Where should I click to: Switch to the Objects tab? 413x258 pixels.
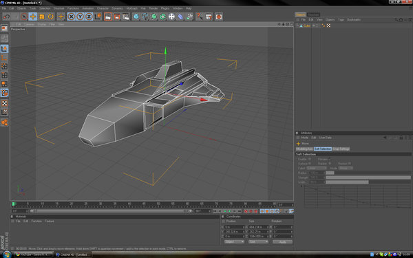(300, 14)
